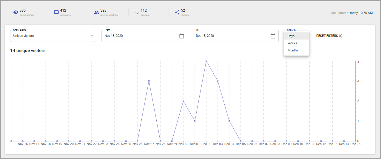Click the To date field Dec 15, 2020
Viewport: 381px width, 159px height.
click(x=236, y=36)
